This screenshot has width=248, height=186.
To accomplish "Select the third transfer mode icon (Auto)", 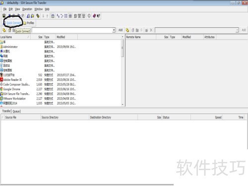I will (84, 16).
